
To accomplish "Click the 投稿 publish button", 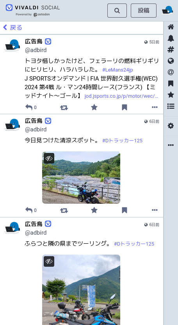I will pos(144,11).
